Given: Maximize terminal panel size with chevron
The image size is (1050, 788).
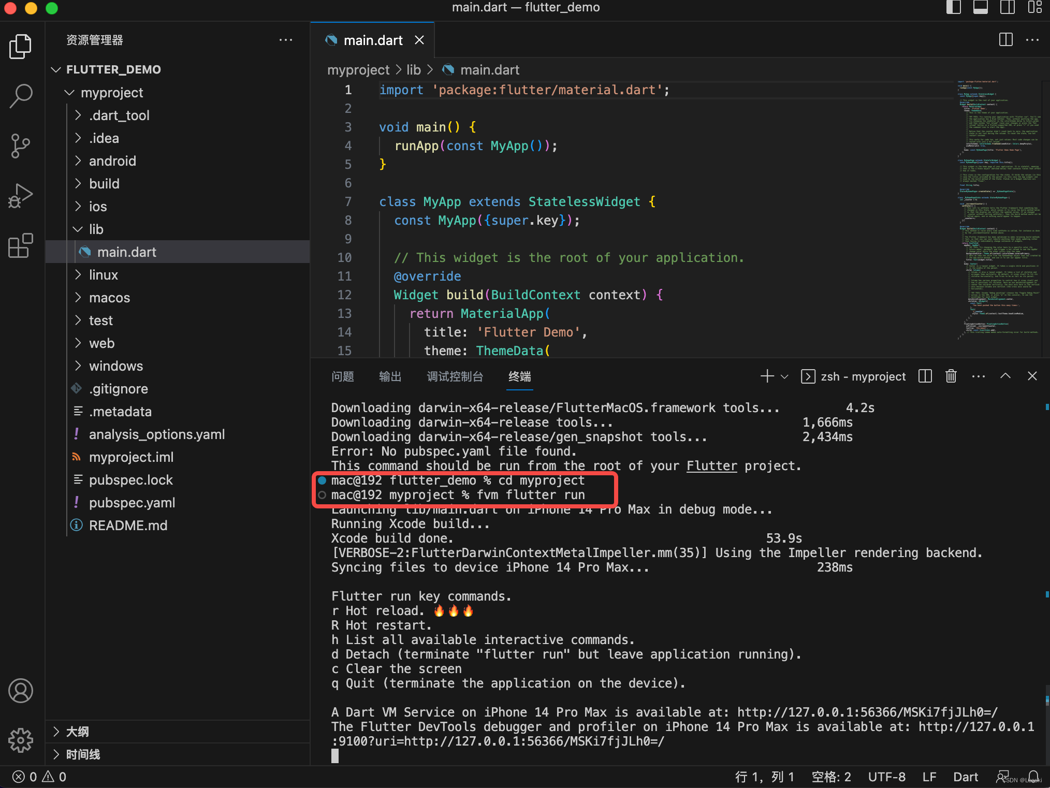Looking at the screenshot, I should tap(1005, 376).
